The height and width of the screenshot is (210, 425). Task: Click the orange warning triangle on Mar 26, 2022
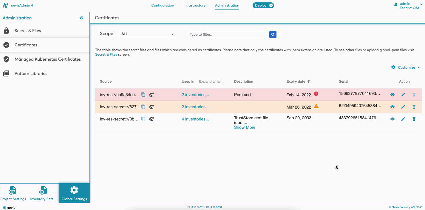[x=316, y=106]
